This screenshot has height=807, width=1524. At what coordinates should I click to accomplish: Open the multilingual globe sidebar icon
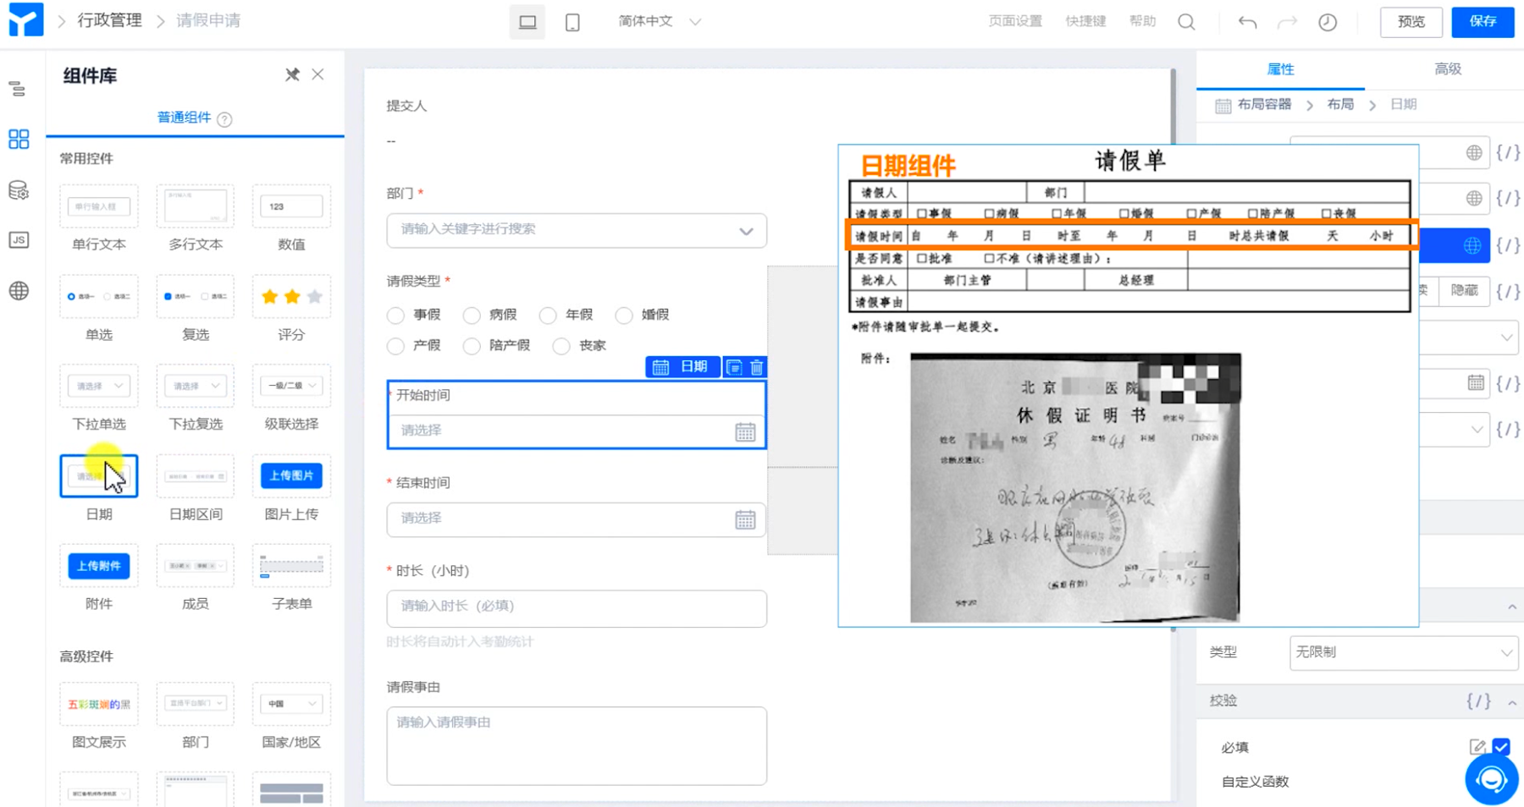coord(19,291)
